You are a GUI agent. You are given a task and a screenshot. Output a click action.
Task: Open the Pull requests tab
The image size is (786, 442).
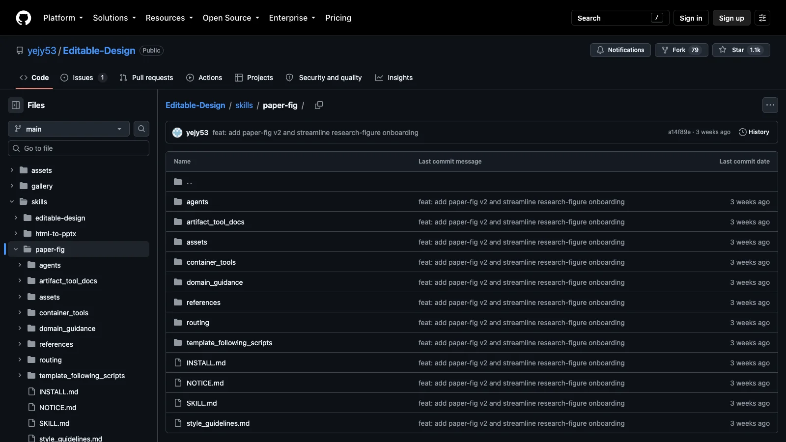pos(146,78)
